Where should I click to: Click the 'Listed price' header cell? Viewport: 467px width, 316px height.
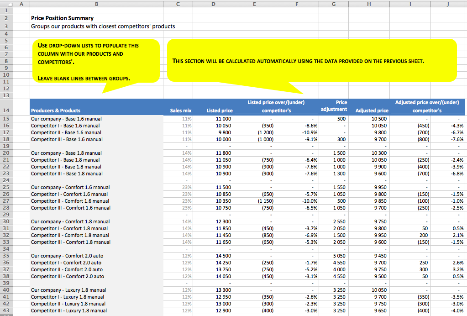pyautogui.click(x=220, y=111)
